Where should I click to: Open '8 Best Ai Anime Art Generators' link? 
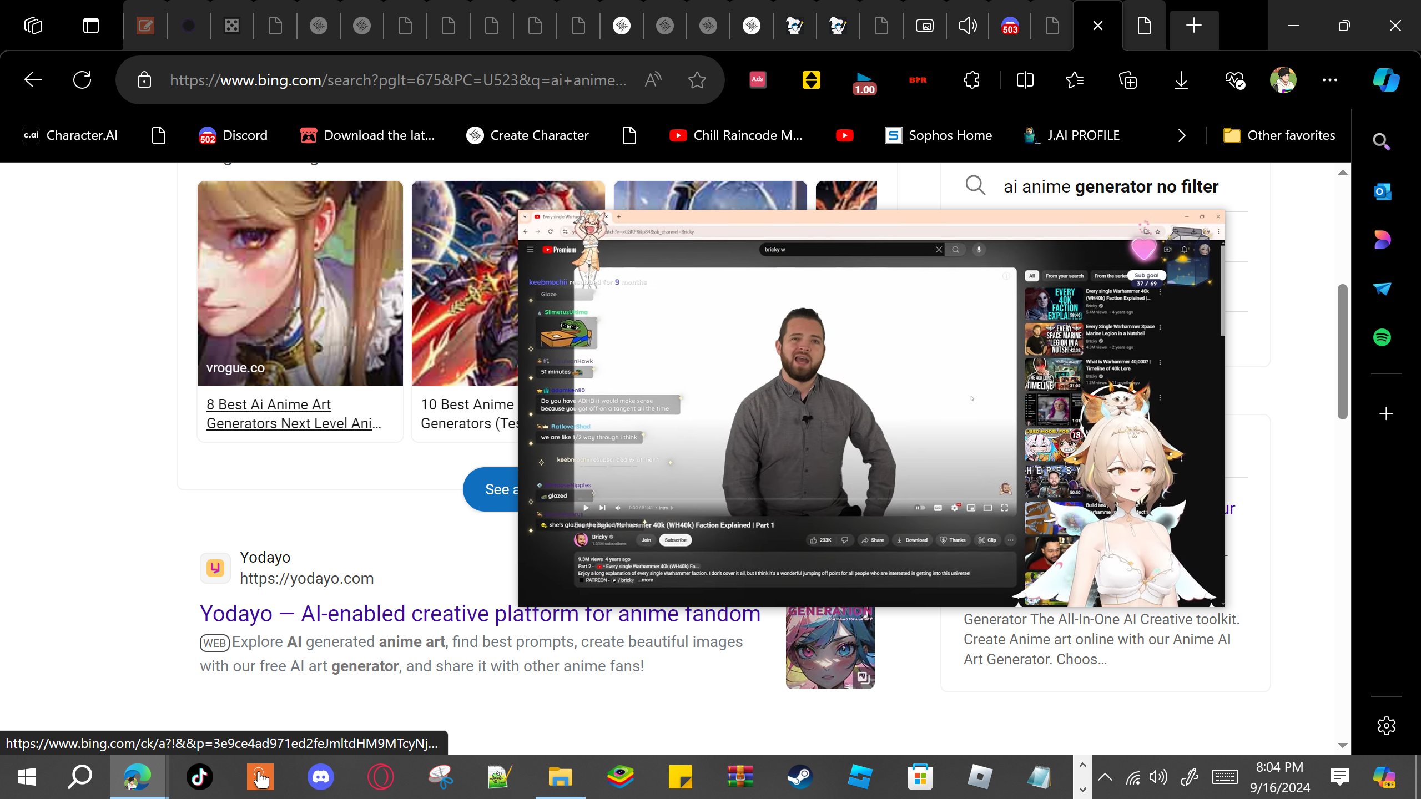pos(294,414)
